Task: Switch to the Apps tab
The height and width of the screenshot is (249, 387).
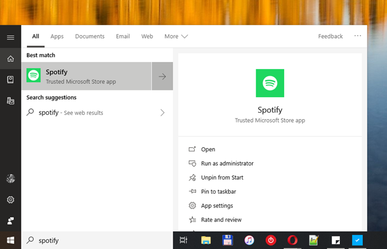Action: 57,36
